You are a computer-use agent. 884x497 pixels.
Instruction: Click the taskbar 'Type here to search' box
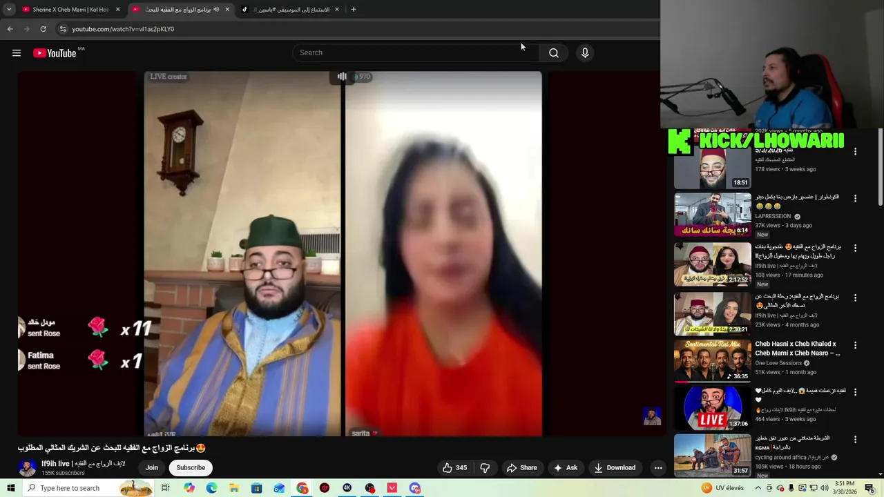pyautogui.click(x=88, y=488)
